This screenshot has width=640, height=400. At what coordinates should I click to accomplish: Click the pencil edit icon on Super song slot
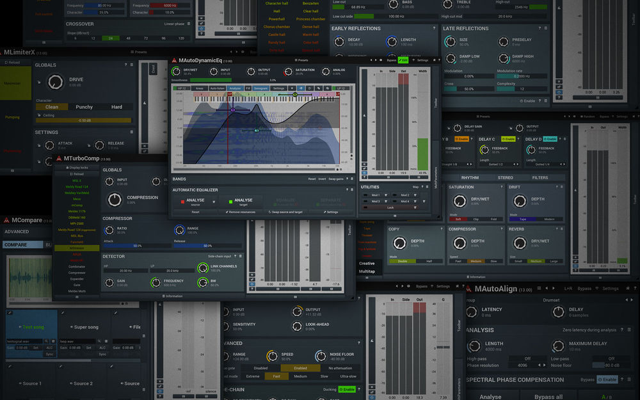click(63, 313)
